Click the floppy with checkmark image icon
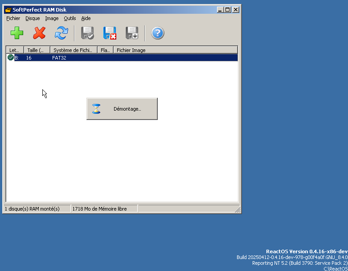Viewport: 348px width, 271px height. coord(87,33)
